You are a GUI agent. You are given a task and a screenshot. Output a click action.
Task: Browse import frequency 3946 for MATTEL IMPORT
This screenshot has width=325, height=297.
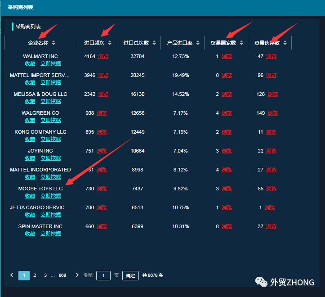[103, 75]
